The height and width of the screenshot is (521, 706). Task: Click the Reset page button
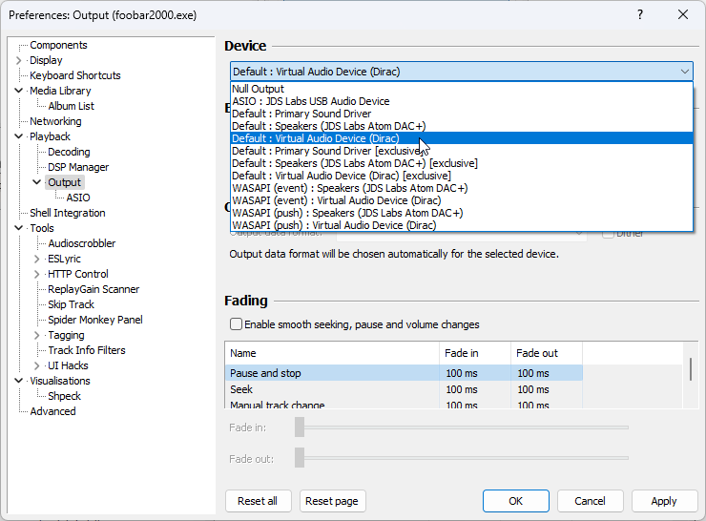(332, 501)
